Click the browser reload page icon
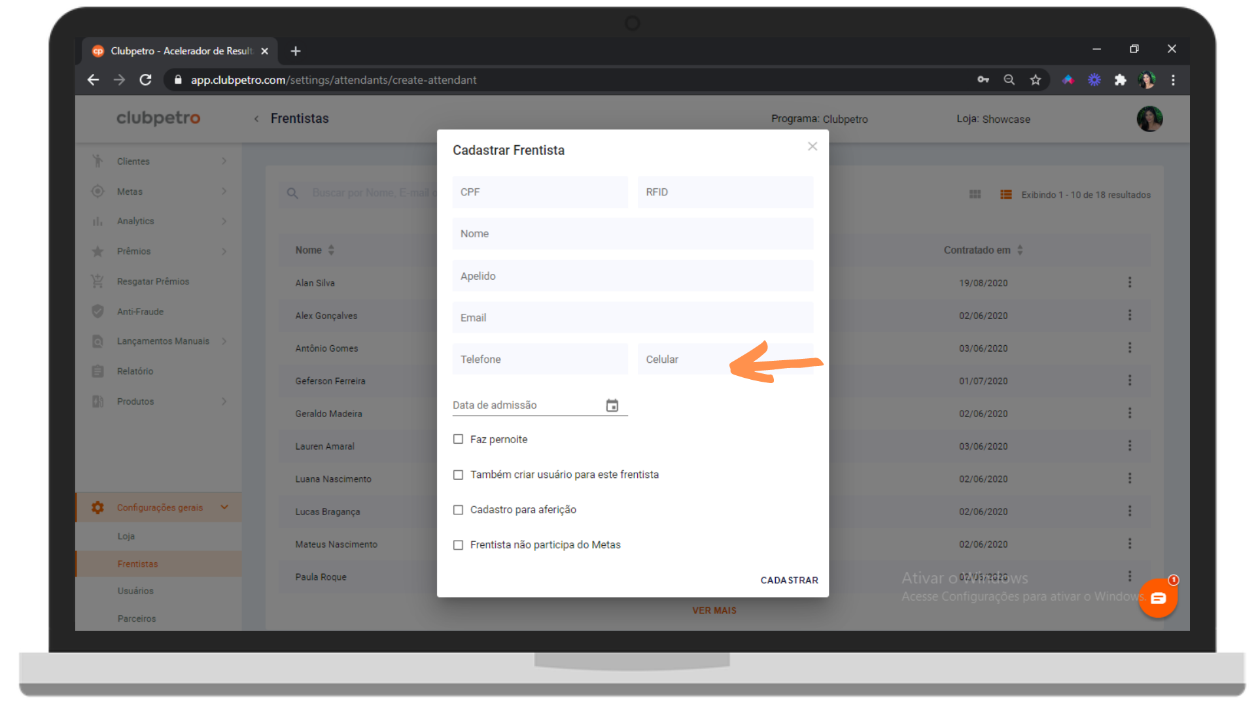The width and height of the screenshot is (1256, 706). point(145,80)
